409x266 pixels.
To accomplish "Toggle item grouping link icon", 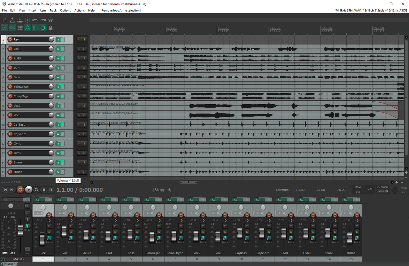I will 12,28.
